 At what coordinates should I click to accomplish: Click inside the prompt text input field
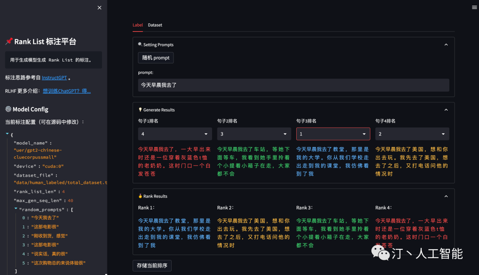coord(293,85)
